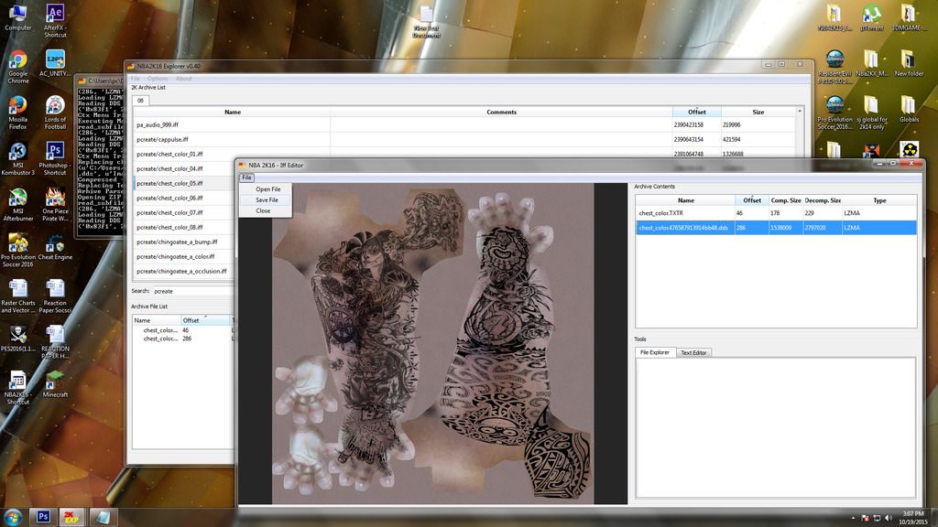The height and width of the screenshot is (527, 938).
Task: Open the taskbar clock and date
Action: point(913,518)
